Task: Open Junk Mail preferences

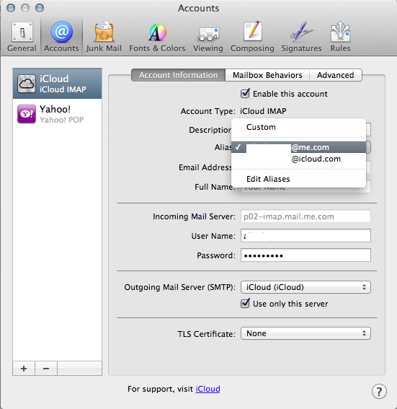Action: pos(104,37)
